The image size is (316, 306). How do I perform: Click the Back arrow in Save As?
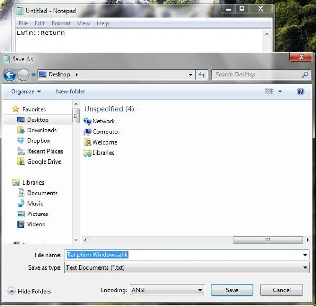(9, 75)
